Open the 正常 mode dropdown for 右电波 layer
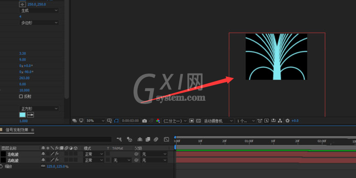 (94, 160)
